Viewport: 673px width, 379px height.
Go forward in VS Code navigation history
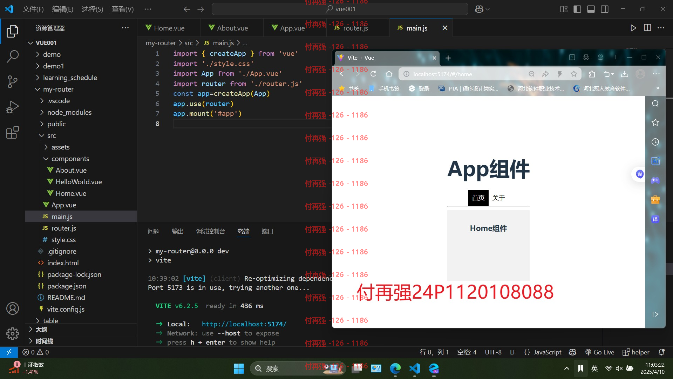point(200,9)
